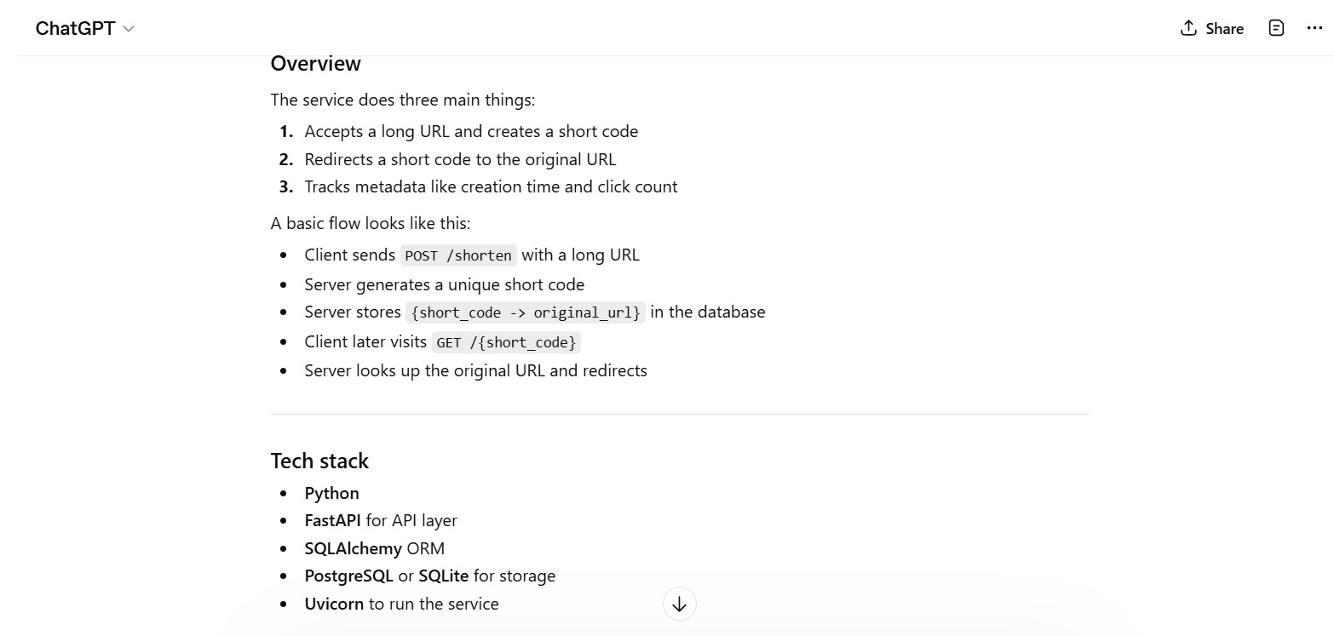Click the ChatGPT title in header

pos(75,28)
